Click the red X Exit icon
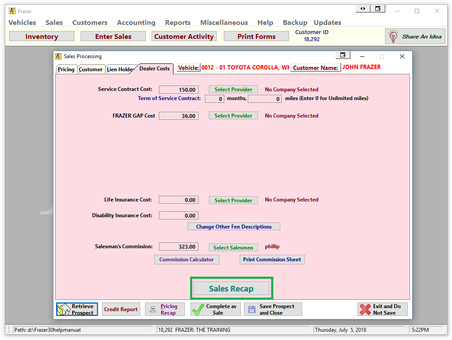 coord(365,309)
